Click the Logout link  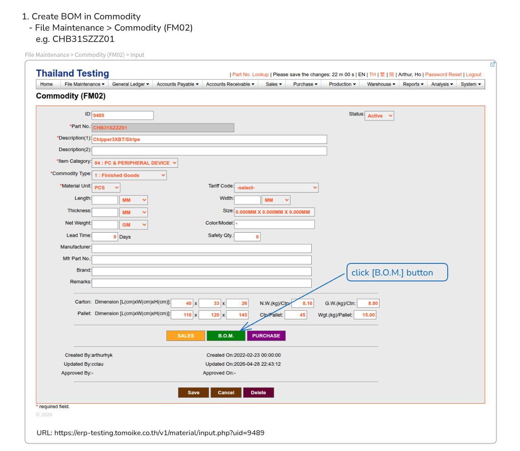473,74
